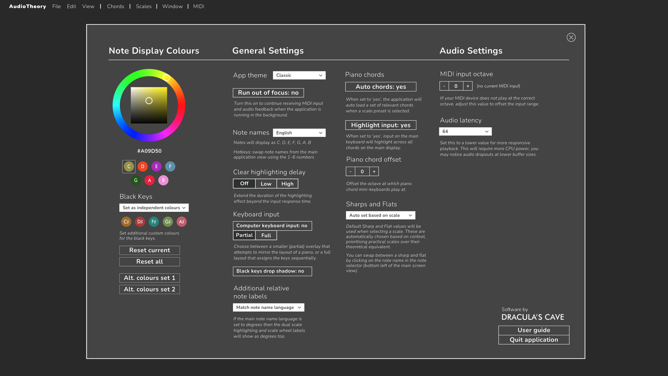
Task: Select the A# black key swatch
Action: (181, 221)
